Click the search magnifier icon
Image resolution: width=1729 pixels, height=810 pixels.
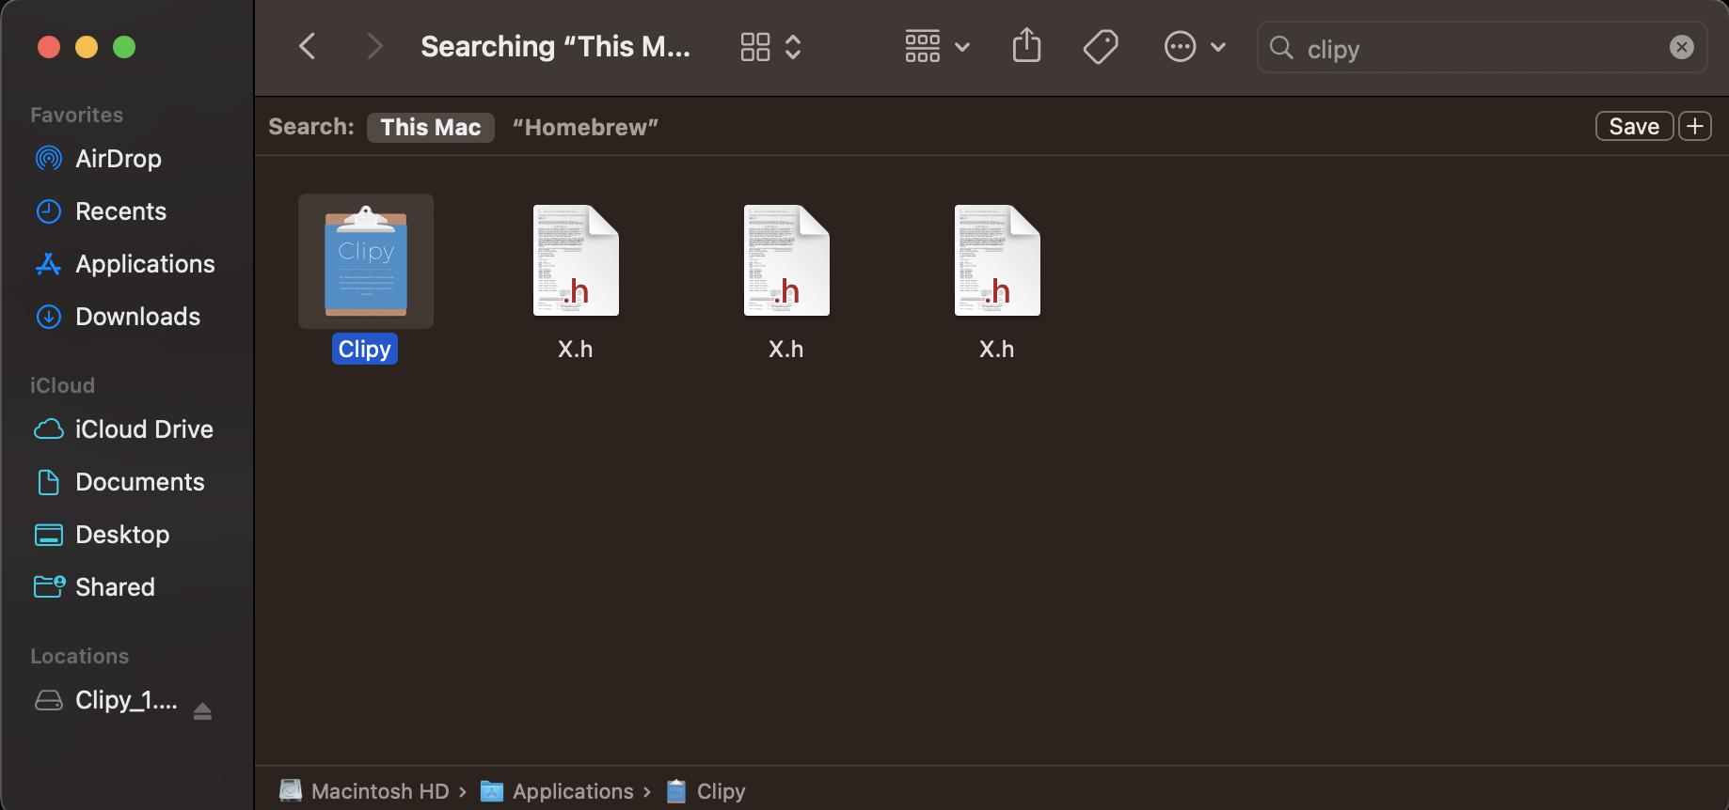[x=1281, y=47]
